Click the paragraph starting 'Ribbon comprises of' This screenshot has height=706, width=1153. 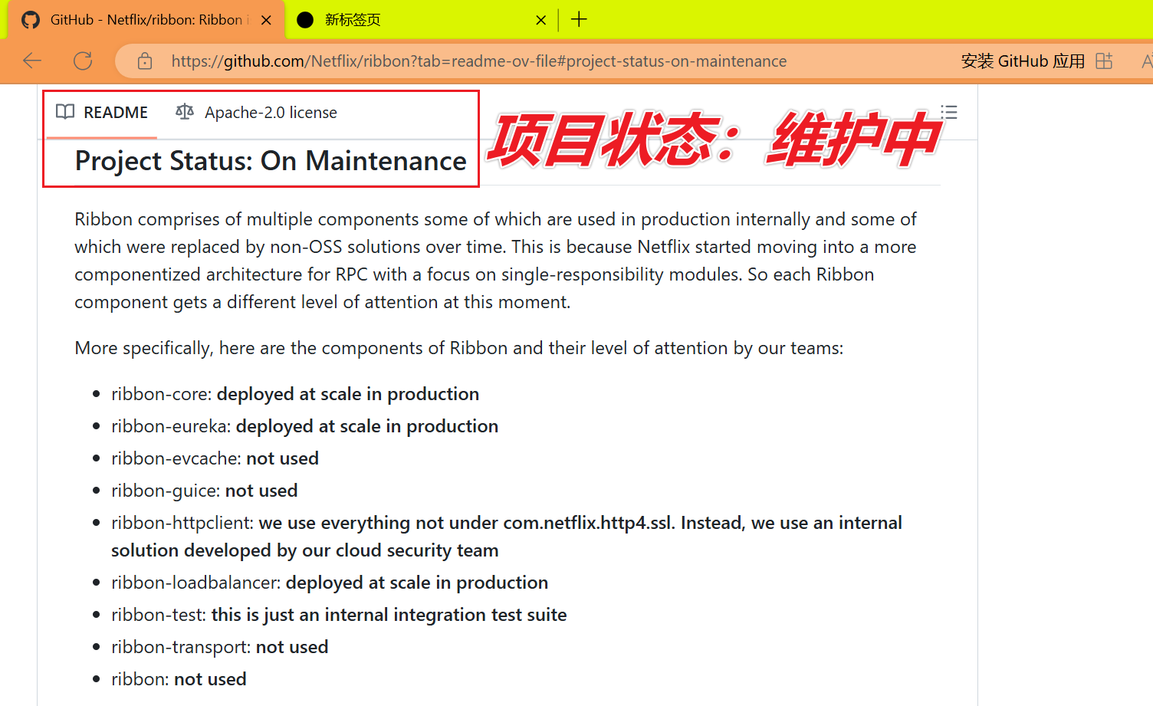point(495,261)
